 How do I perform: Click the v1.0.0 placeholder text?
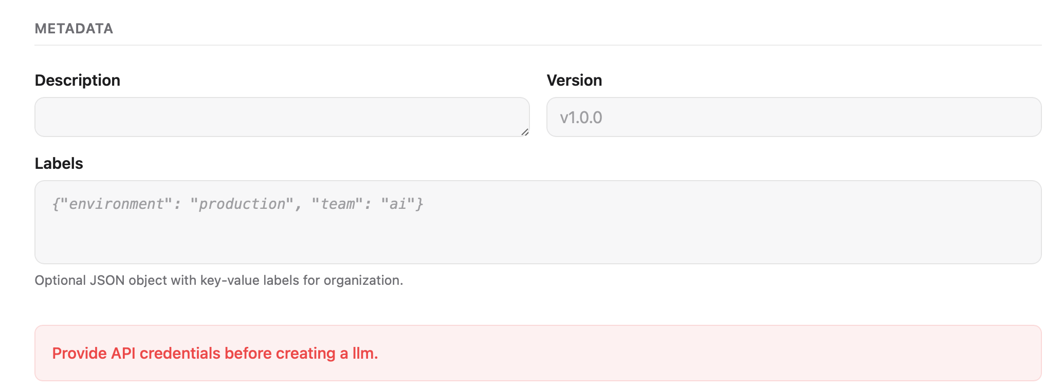(581, 118)
